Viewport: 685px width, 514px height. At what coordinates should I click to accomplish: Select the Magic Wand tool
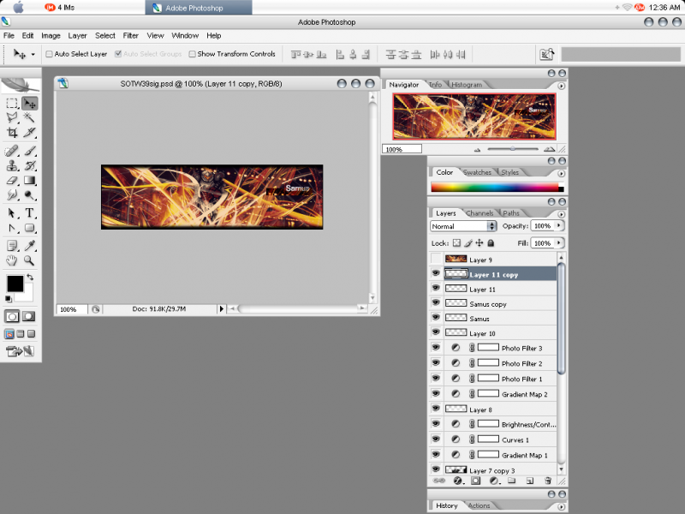click(30, 117)
